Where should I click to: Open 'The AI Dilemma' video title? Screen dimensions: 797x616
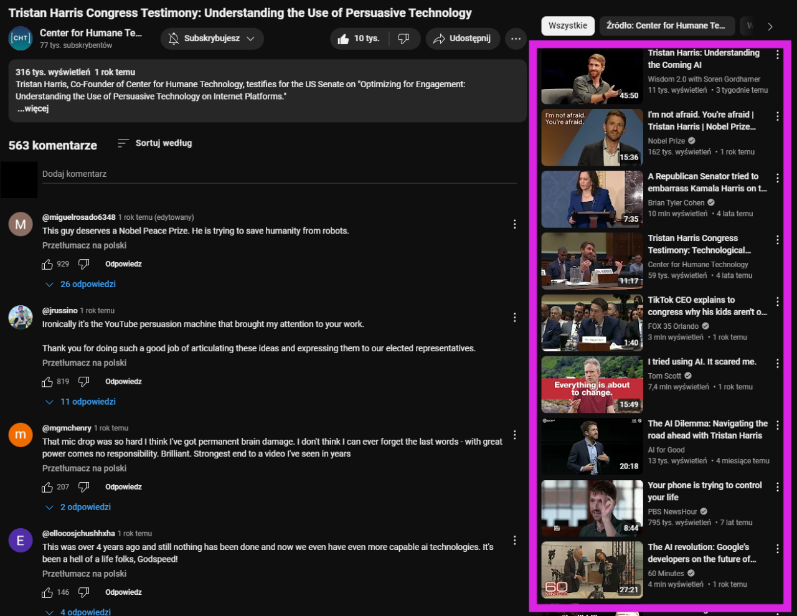(708, 429)
